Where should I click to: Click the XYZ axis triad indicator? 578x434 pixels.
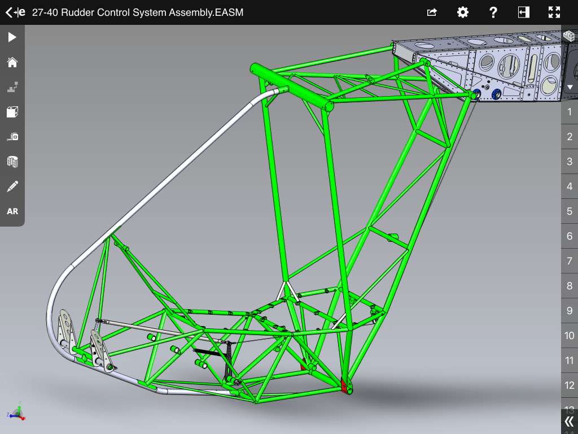[x=16, y=411]
